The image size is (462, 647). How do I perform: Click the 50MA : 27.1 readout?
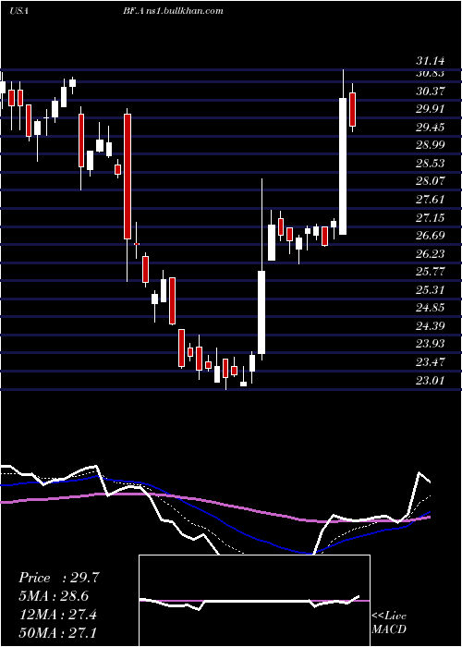pyautogui.click(x=57, y=632)
